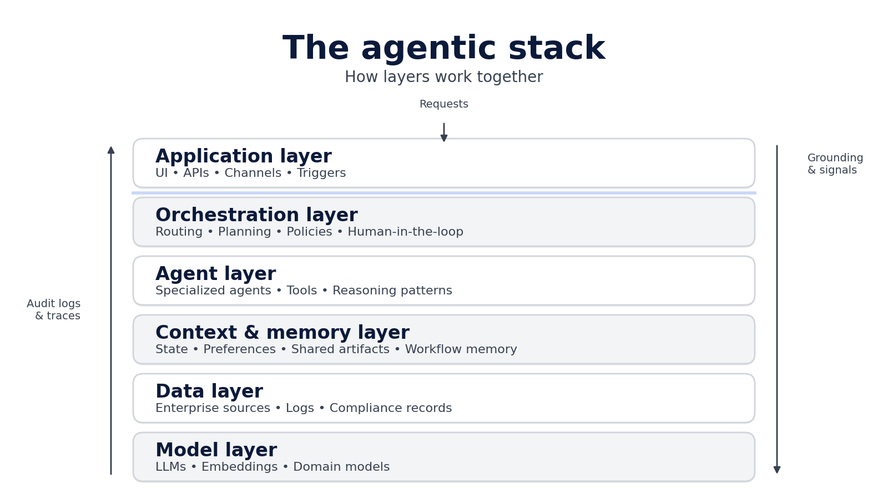The height and width of the screenshot is (499, 888).
Task: Click the 'Grounding & signals' label
Action: 835,164
